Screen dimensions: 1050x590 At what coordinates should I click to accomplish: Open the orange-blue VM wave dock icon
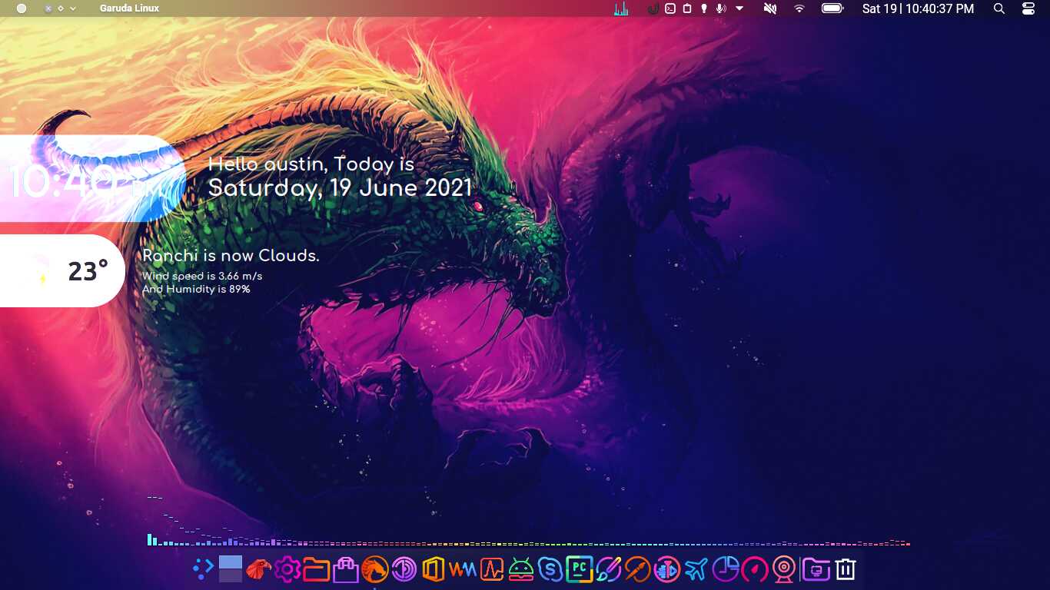463,569
